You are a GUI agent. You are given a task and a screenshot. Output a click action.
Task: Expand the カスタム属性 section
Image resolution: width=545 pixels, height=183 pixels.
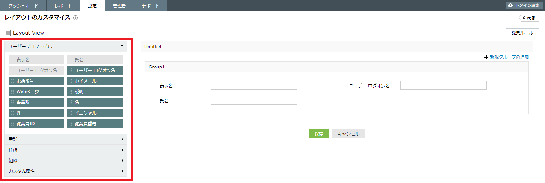pyautogui.click(x=122, y=171)
